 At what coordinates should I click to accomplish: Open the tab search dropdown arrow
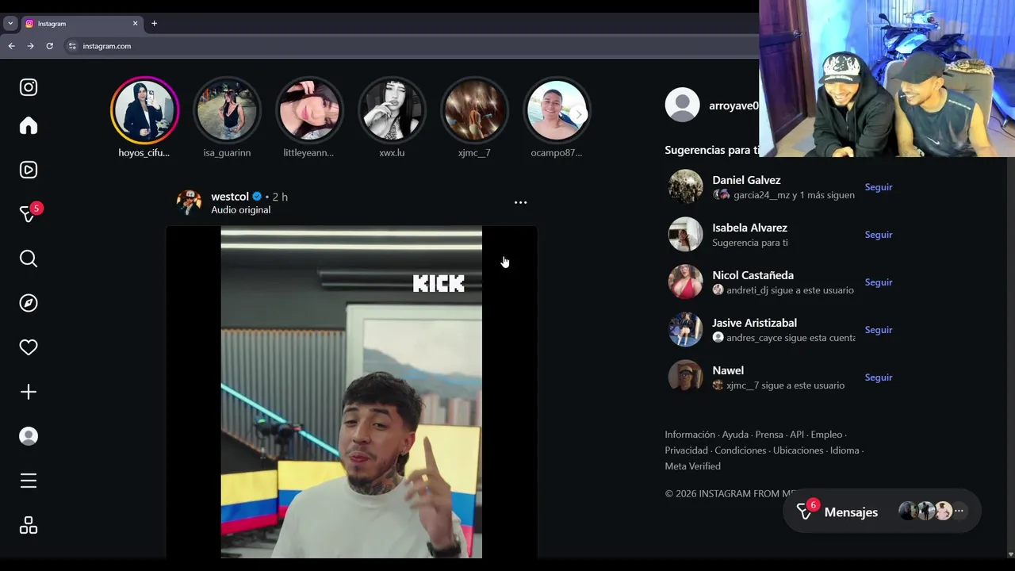tap(10, 23)
